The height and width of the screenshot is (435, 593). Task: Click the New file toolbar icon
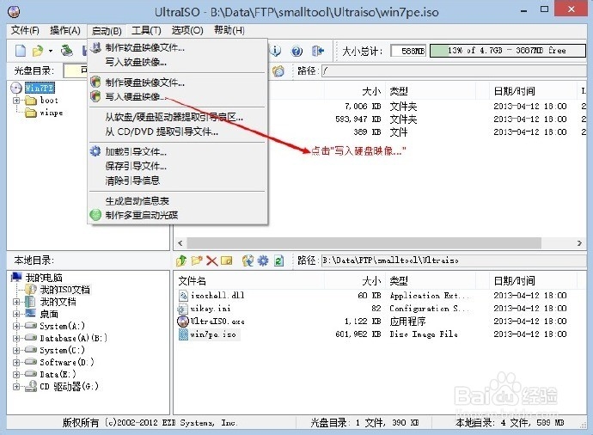point(21,51)
